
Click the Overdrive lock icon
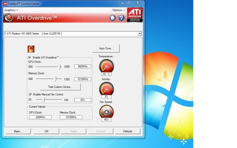(x=31, y=49)
